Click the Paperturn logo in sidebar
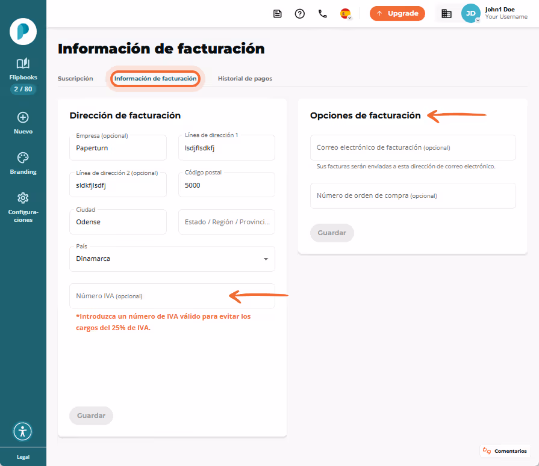 pyautogui.click(x=23, y=32)
